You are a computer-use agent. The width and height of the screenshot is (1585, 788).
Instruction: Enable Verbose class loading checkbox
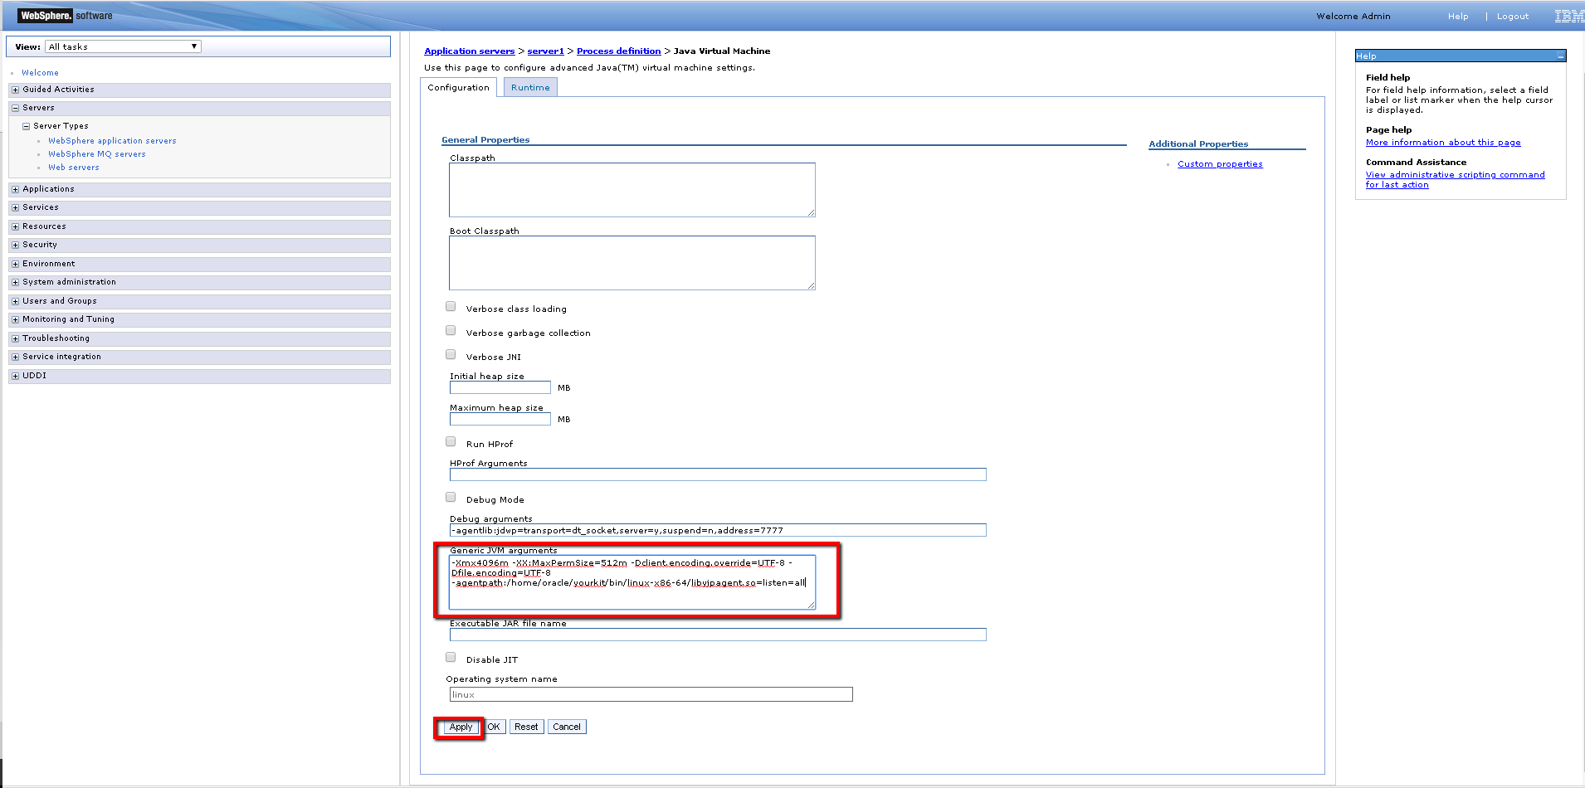click(x=451, y=307)
